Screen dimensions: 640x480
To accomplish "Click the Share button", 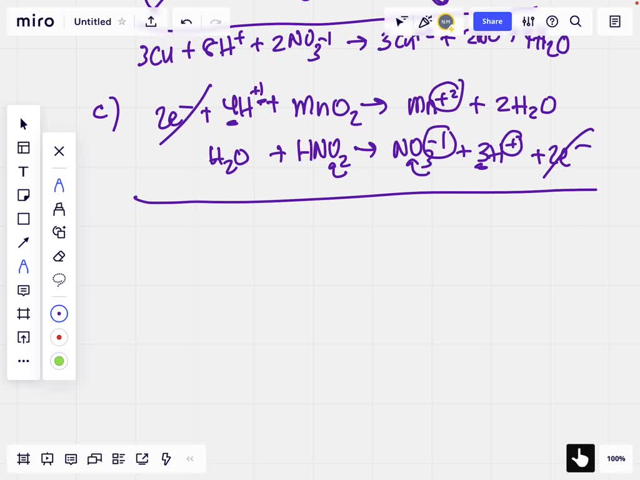I will click(492, 21).
